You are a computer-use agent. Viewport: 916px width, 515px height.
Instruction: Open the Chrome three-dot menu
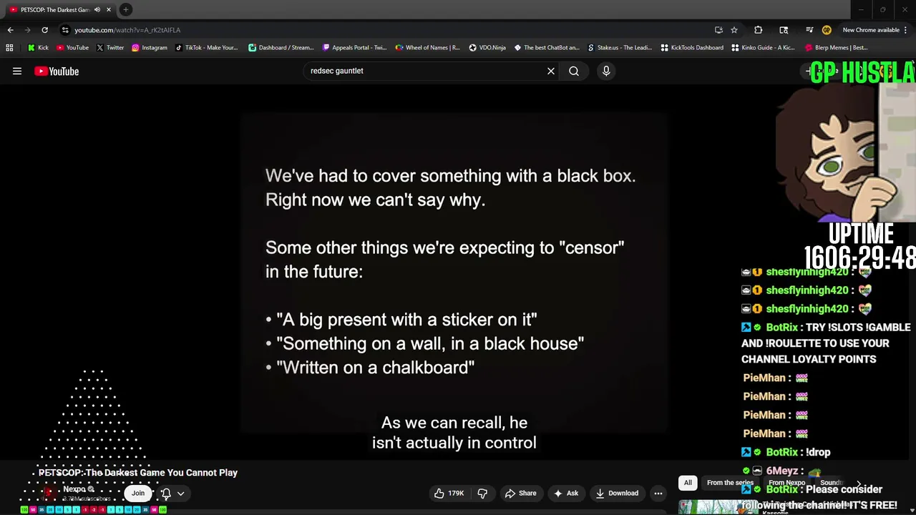point(906,30)
